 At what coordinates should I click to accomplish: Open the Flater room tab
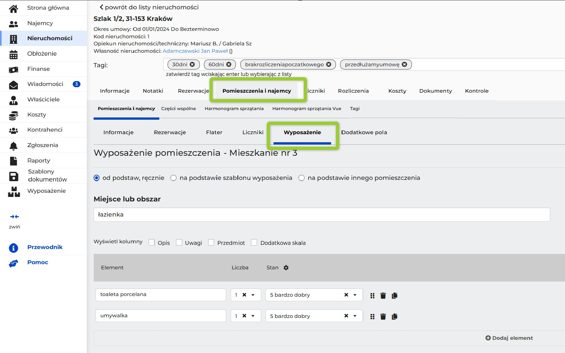214,133
